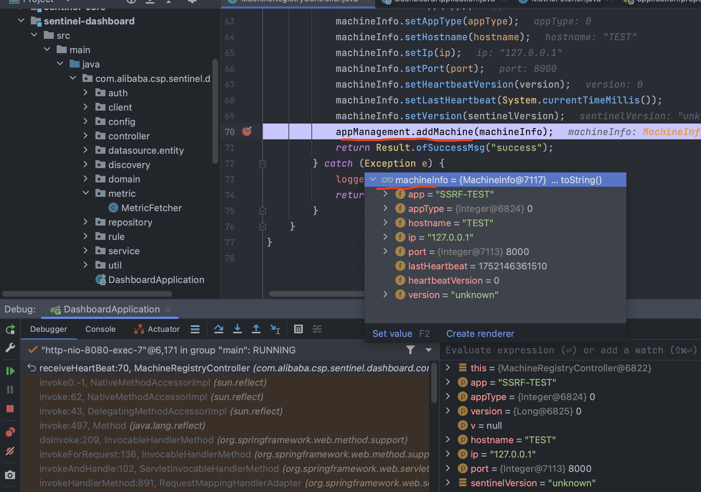Click the Create renderer link
701x492 pixels.
point(480,334)
